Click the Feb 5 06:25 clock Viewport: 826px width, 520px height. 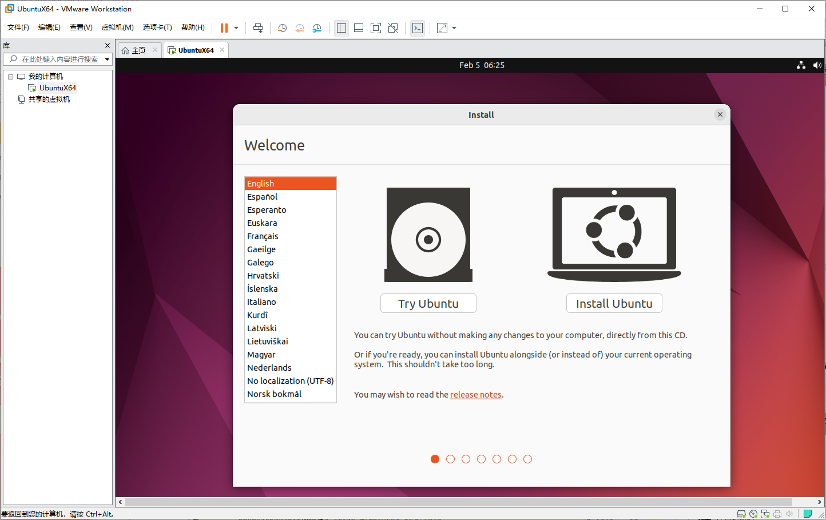tap(482, 65)
